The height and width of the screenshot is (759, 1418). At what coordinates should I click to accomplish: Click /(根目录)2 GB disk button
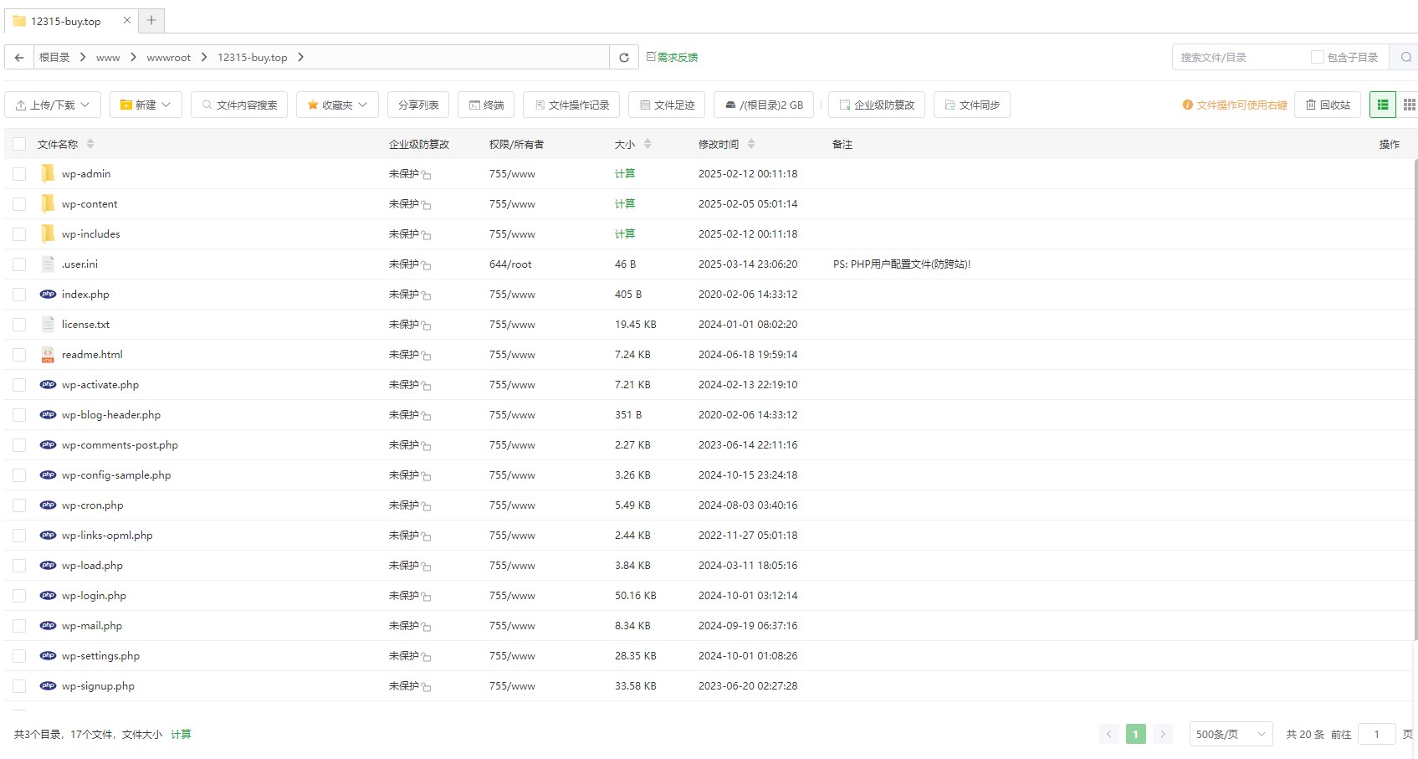click(x=764, y=105)
